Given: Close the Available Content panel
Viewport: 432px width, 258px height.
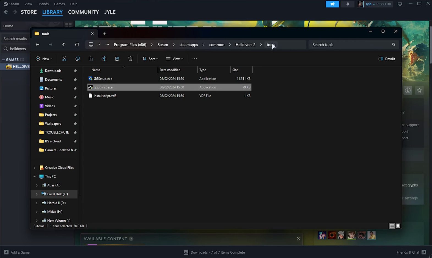Looking at the screenshot, I should (299, 239).
